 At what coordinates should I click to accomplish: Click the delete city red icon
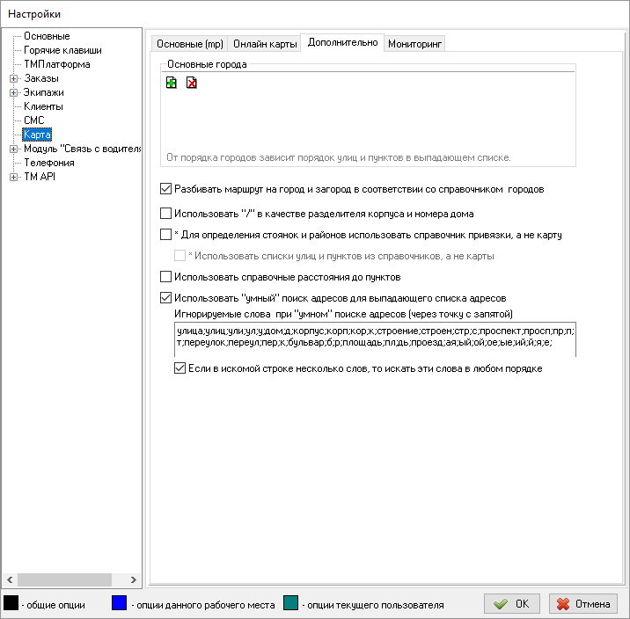click(191, 84)
